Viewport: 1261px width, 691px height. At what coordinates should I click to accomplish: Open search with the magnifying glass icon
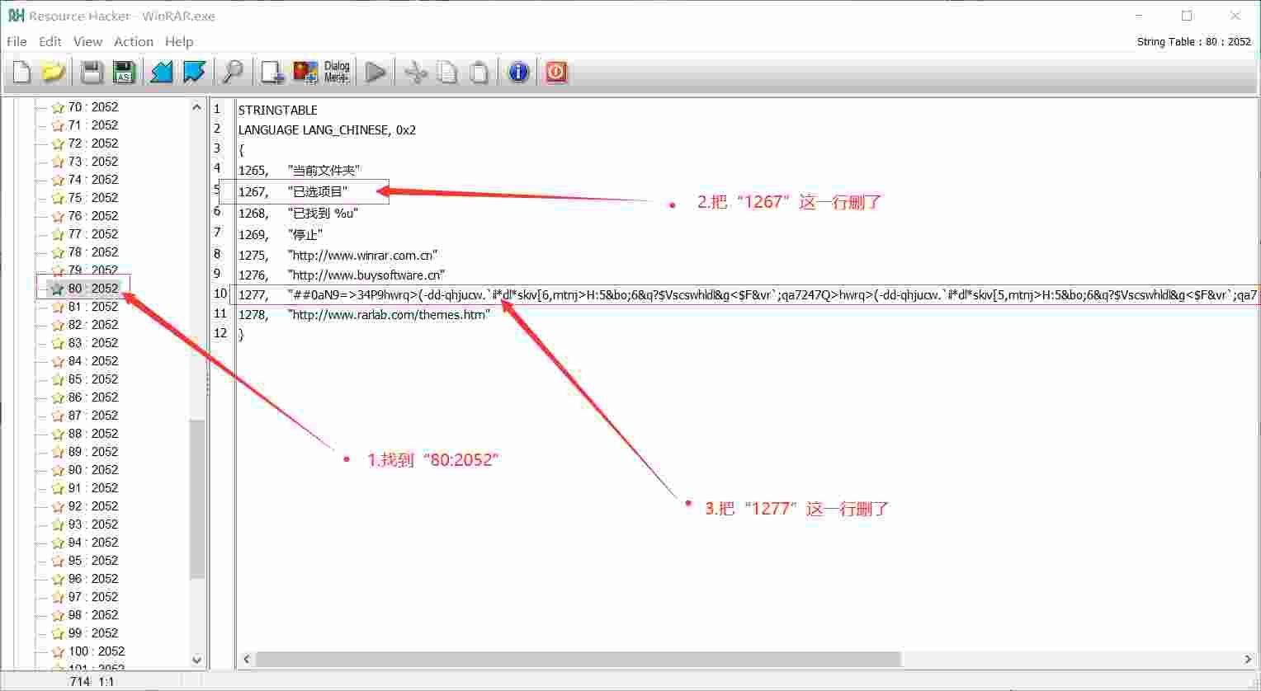point(233,73)
